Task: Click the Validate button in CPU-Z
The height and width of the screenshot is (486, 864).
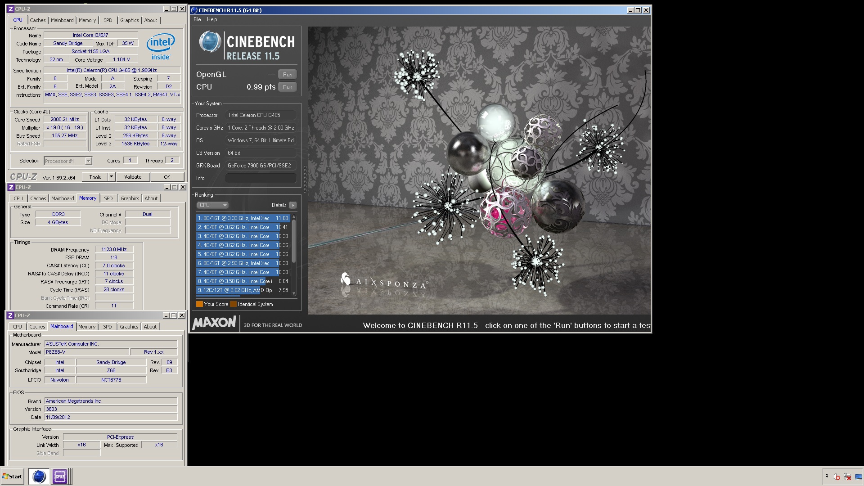Action: 133,177
